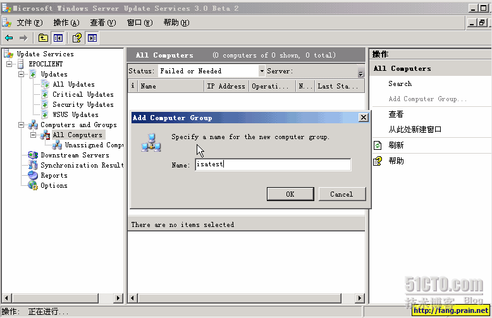Sort by the Last Sta... column header
This screenshot has height=318, width=492.
[340, 86]
